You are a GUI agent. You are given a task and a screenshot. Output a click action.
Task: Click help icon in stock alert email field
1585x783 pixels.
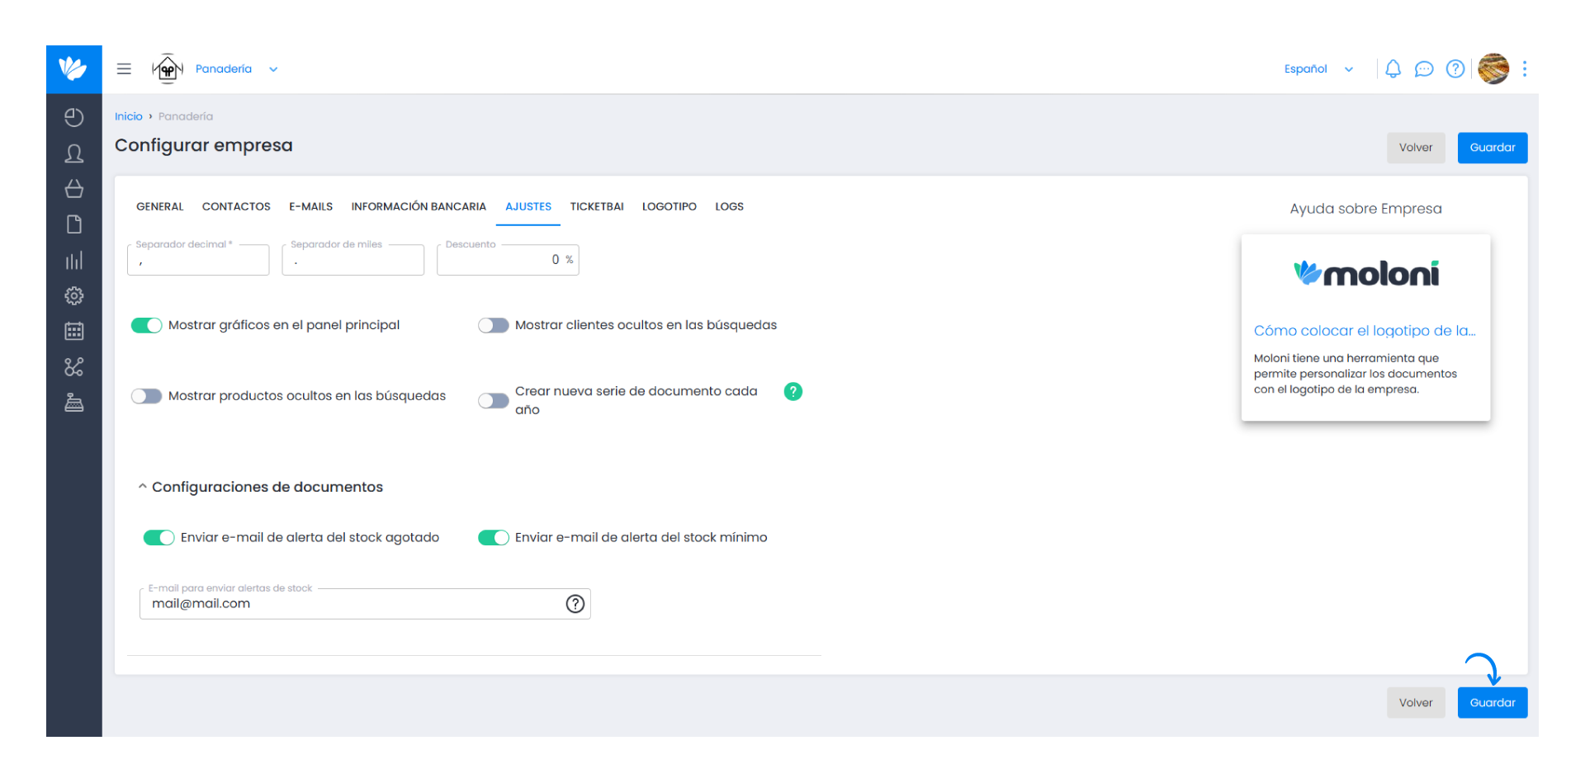point(575,604)
